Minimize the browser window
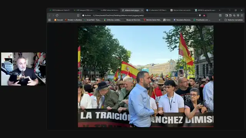Screen dimensions: 246x138 click(x=230, y=10)
